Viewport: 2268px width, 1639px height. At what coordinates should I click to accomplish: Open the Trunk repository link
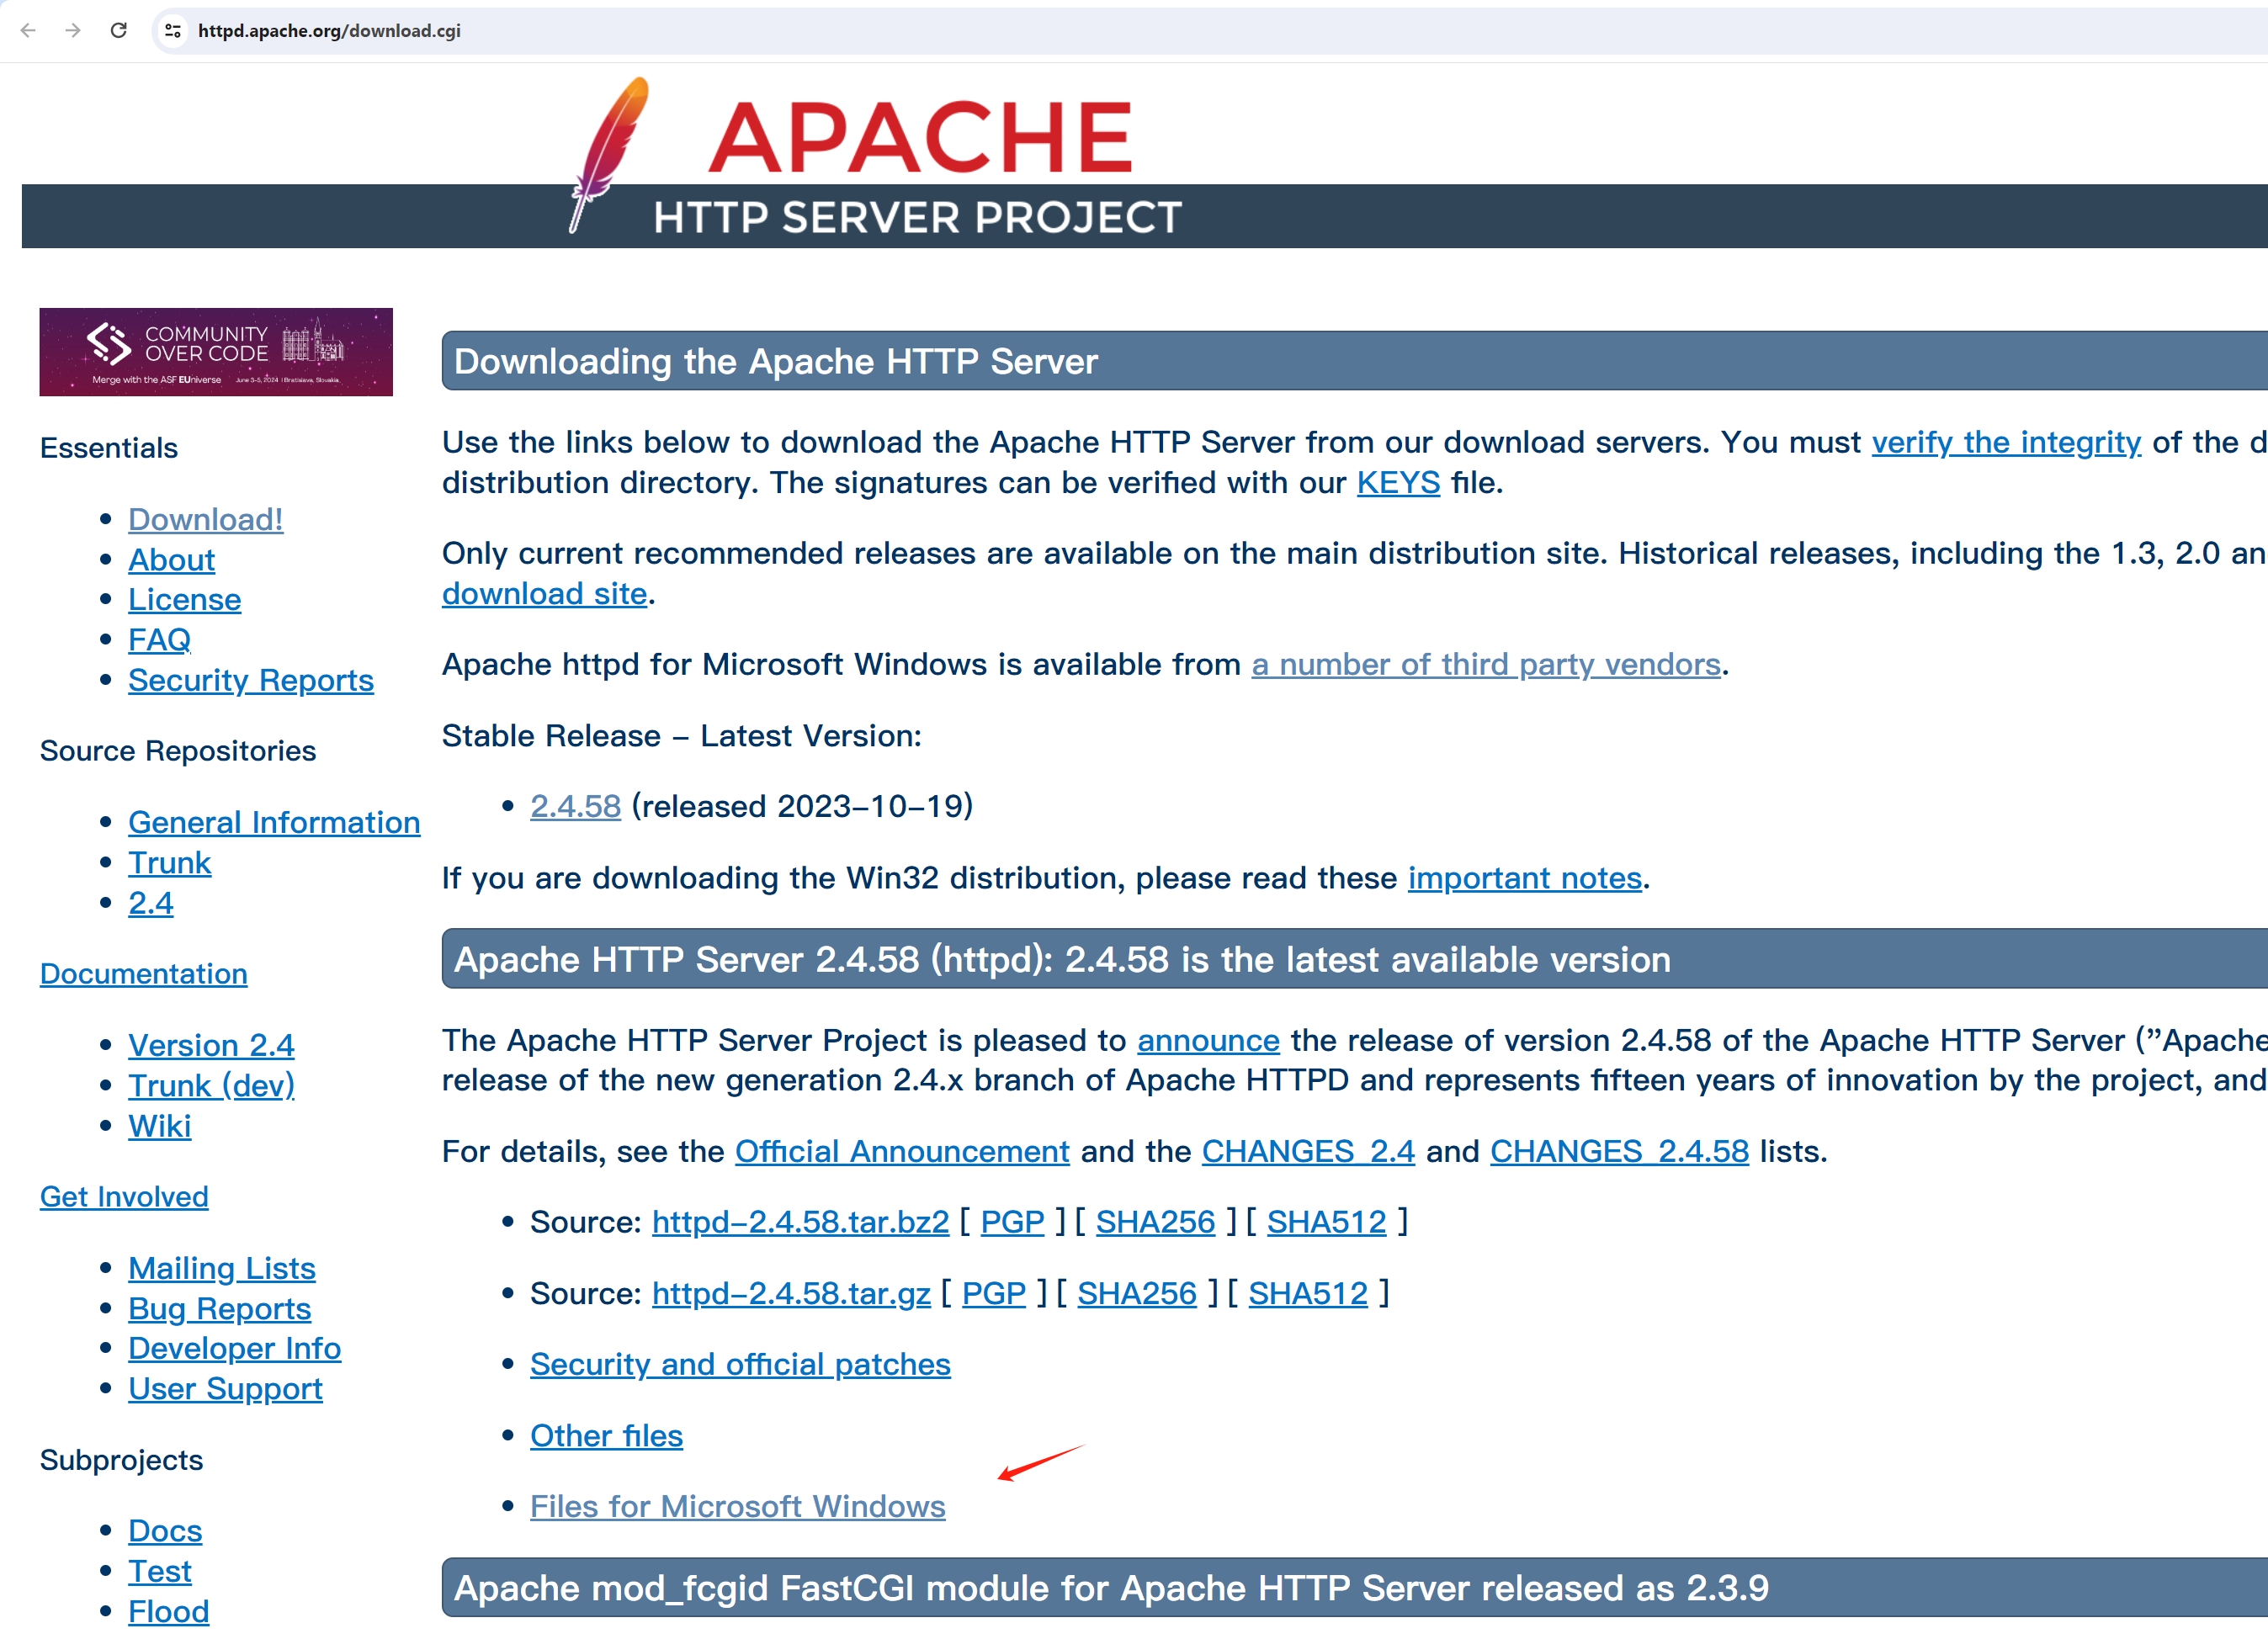[169, 863]
